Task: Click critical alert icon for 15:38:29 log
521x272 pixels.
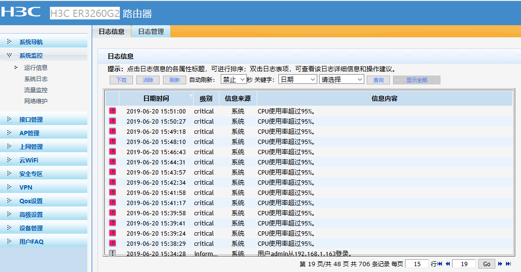Action: [113, 243]
